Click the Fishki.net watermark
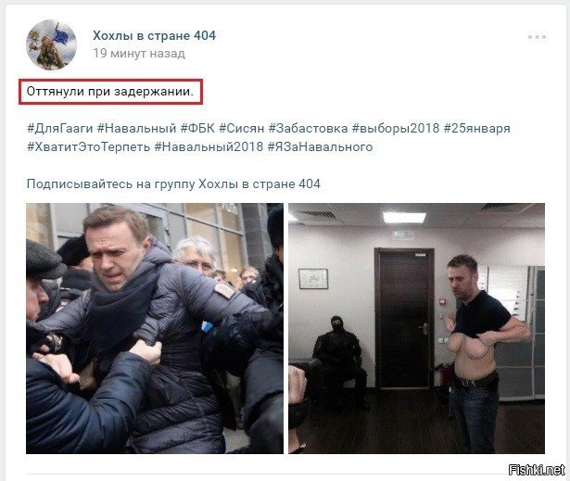The height and width of the screenshot is (481, 570). pyautogui.click(x=537, y=470)
